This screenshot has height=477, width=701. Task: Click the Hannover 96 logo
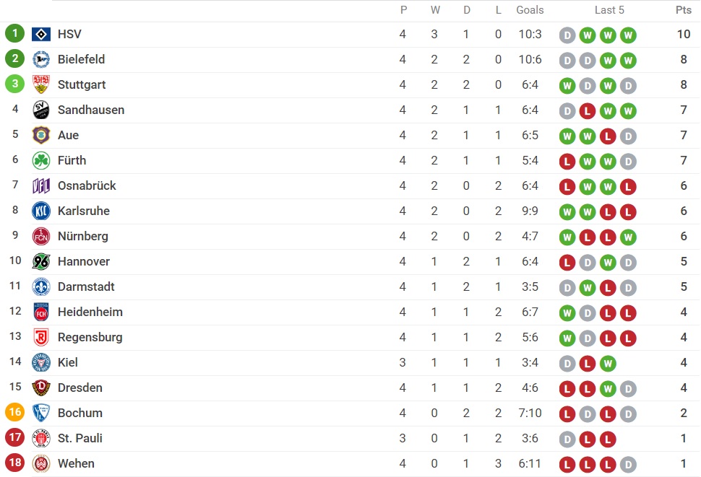(41, 261)
